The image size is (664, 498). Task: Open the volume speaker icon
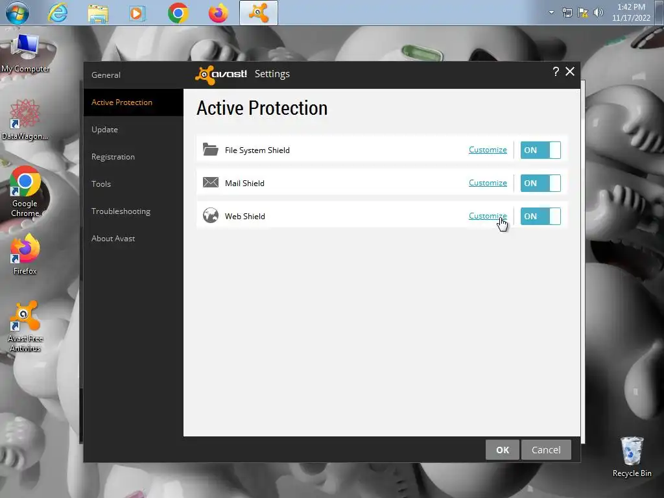[x=598, y=12]
